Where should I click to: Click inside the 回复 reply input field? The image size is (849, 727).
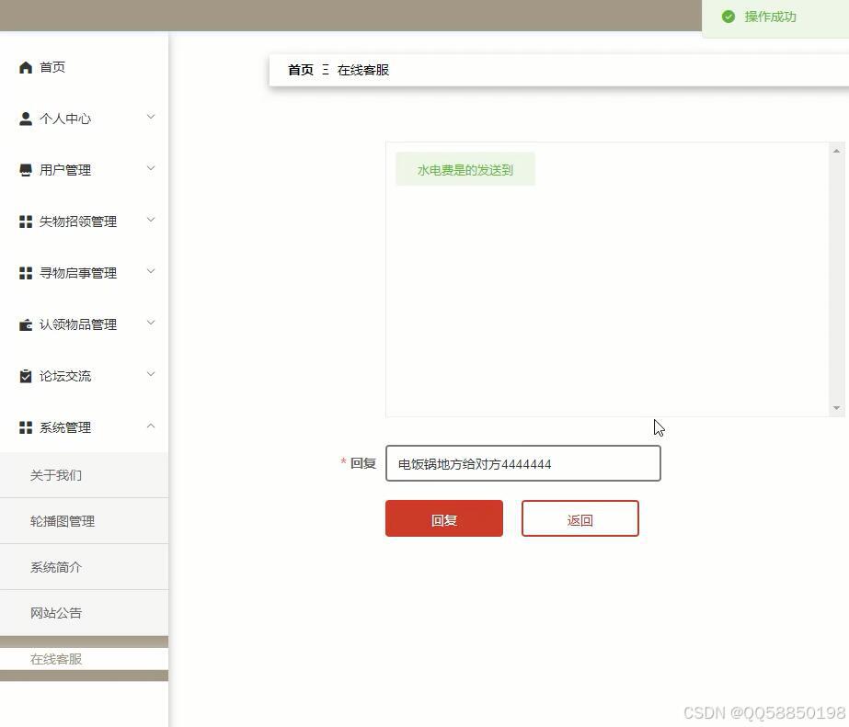[x=522, y=463]
